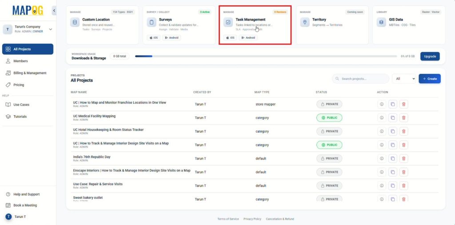455x225 pixels.
Task: Open info for Franchise Locations project
Action: coord(382,104)
